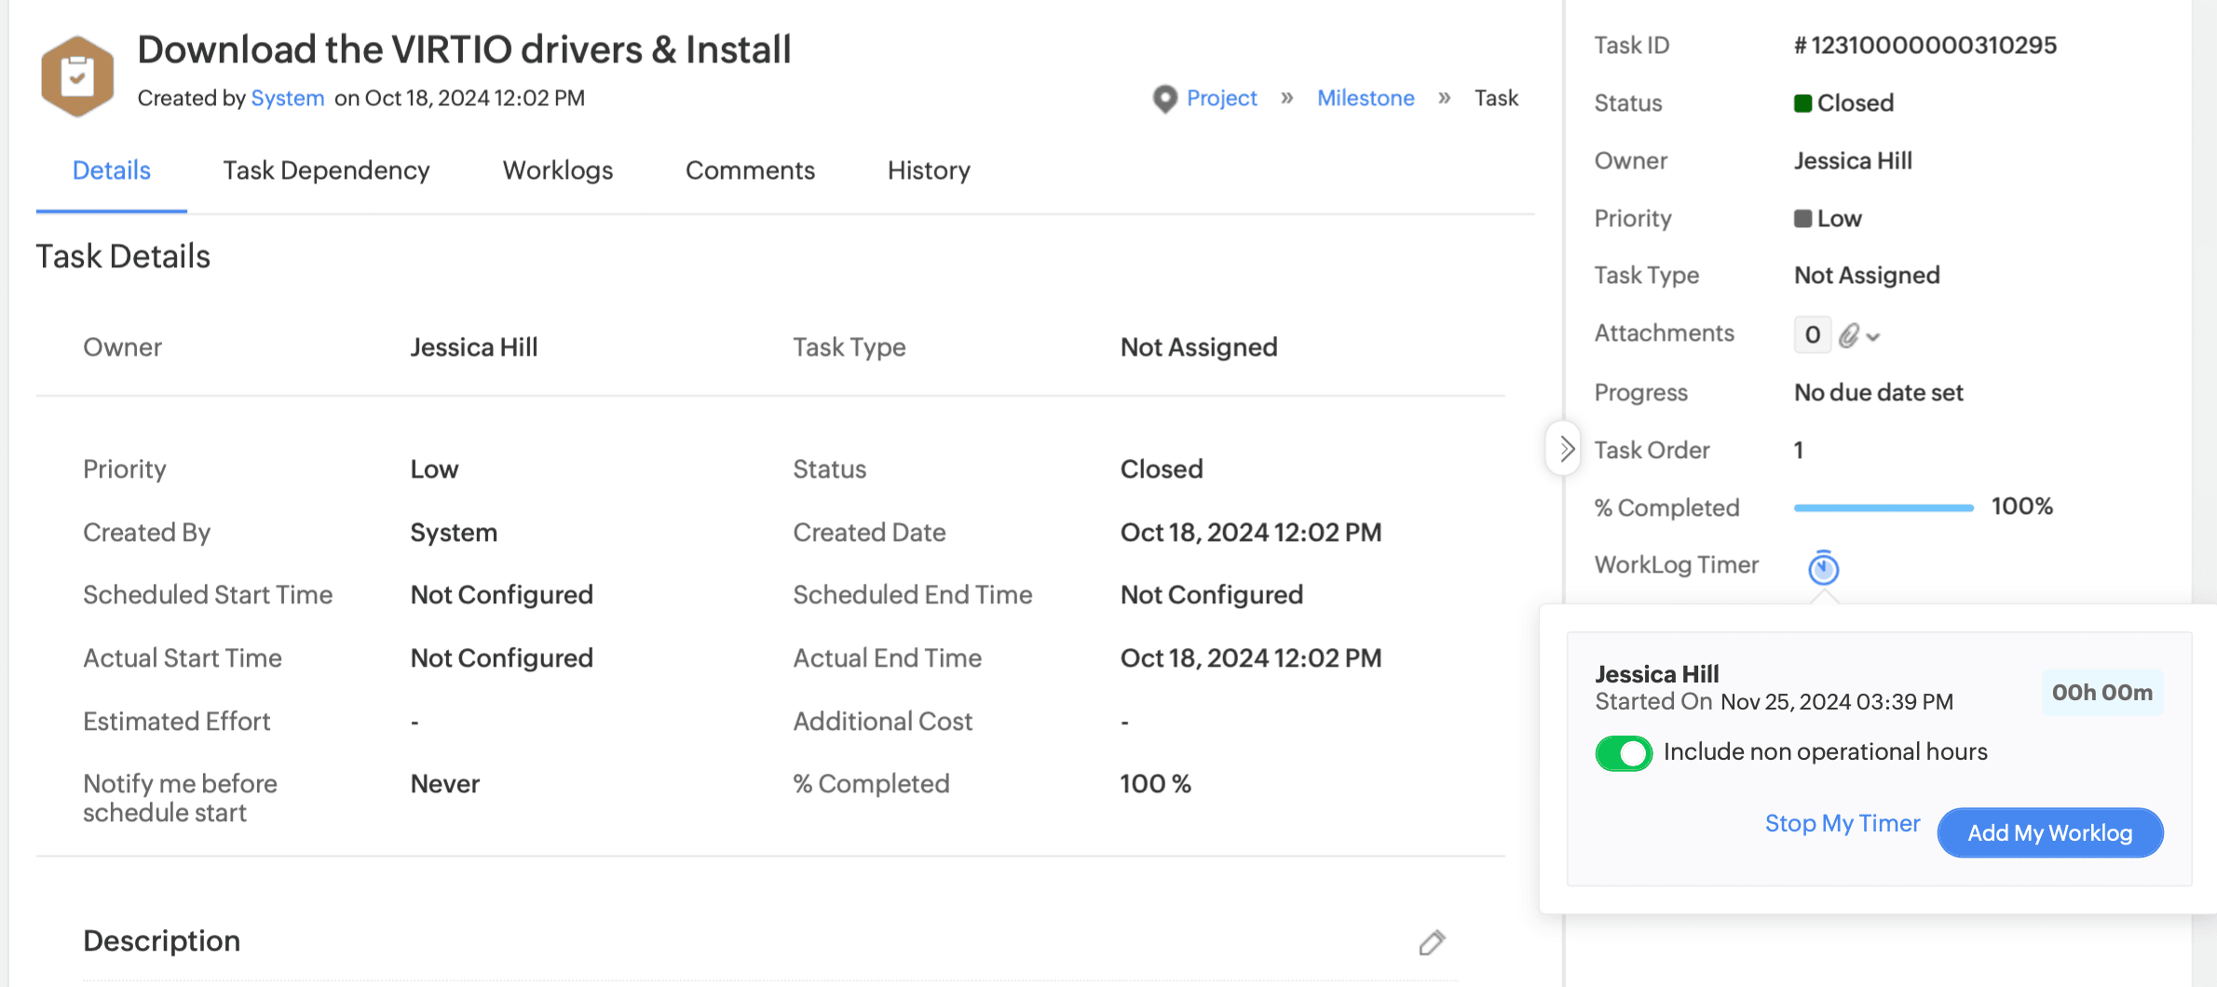Viewport: 2217px width, 987px height.
Task: Click the green Closed status indicator
Action: point(1802,103)
